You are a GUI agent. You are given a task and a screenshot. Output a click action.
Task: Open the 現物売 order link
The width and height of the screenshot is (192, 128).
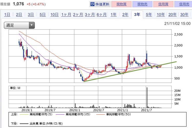click(142, 4)
